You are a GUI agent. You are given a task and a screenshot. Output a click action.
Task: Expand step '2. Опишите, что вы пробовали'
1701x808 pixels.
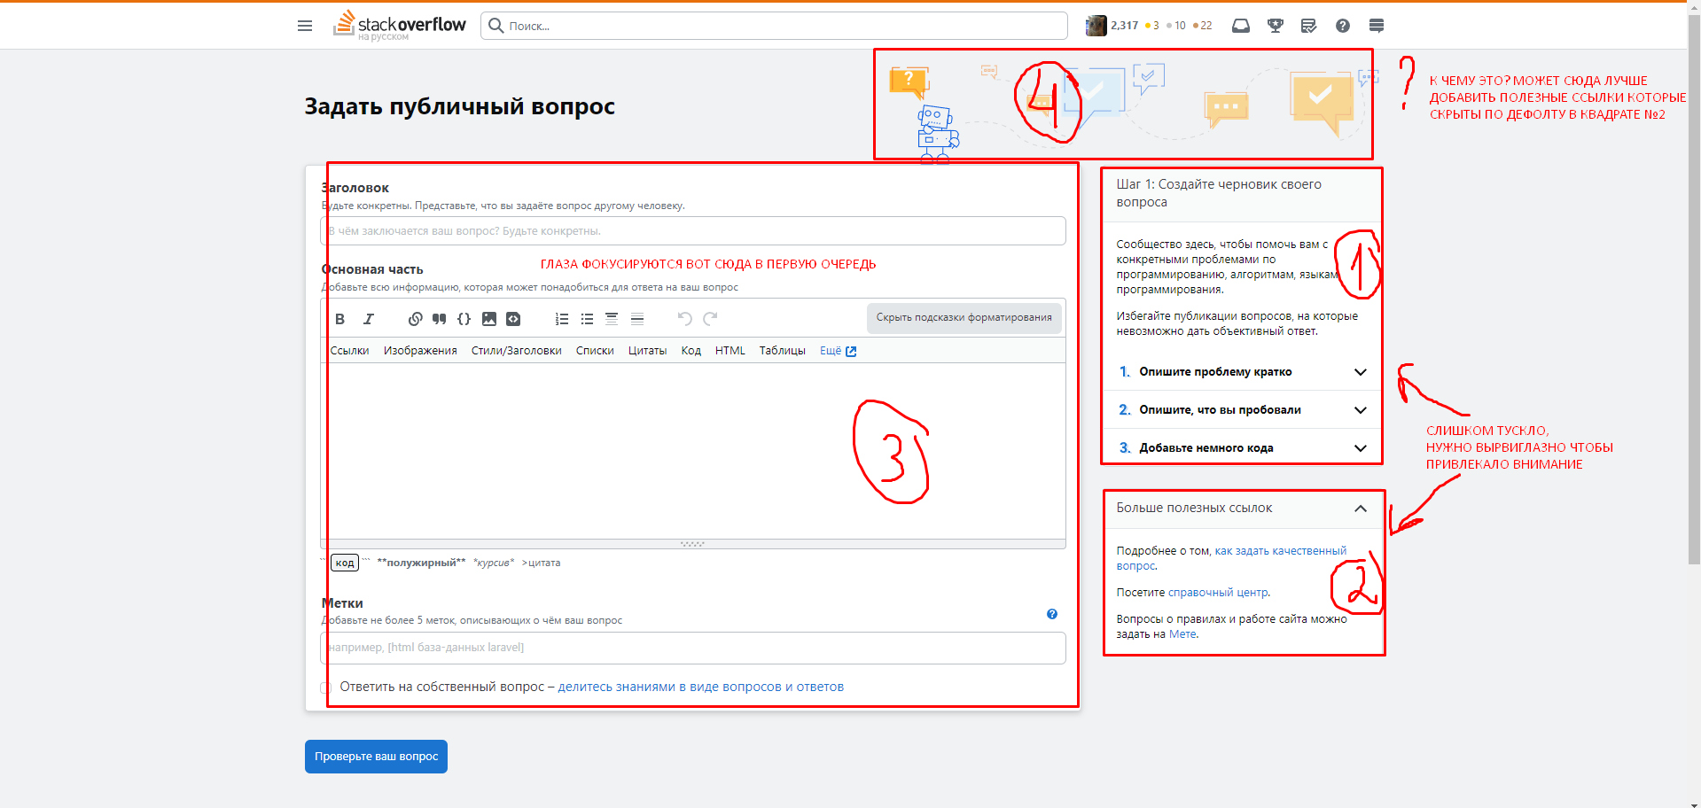coord(1242,410)
